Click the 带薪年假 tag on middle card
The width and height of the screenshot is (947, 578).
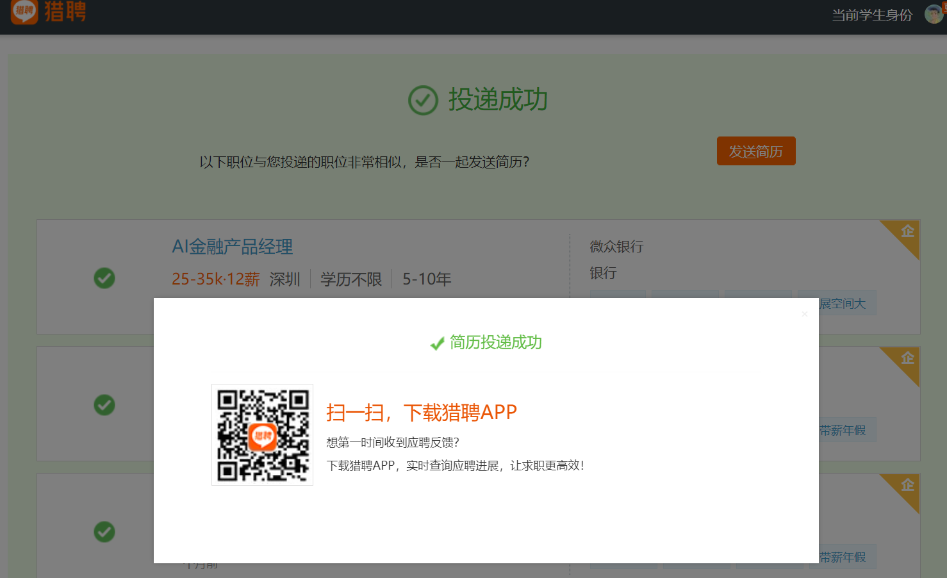tap(849, 430)
